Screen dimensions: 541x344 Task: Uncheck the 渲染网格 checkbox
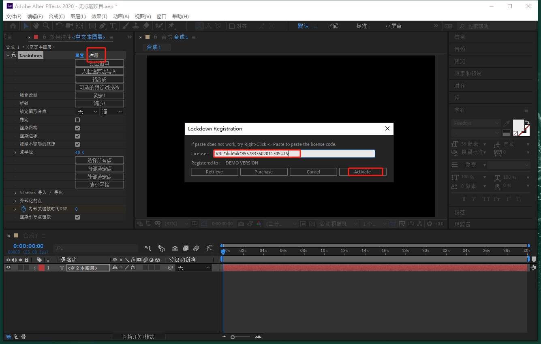click(77, 128)
